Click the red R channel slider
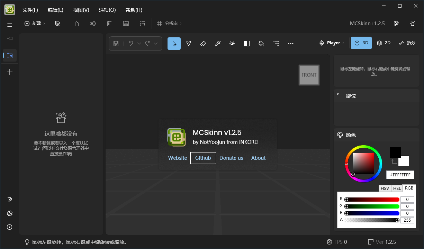The height and width of the screenshot is (249, 424). pos(372,200)
